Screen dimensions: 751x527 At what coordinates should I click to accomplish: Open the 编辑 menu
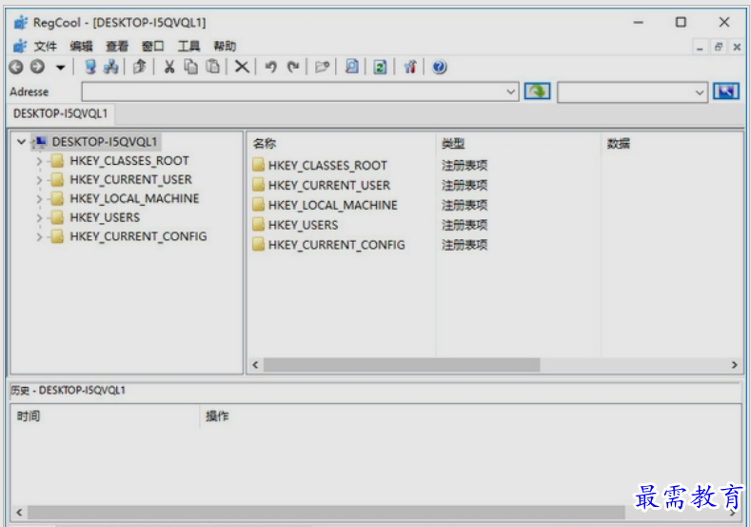point(81,46)
